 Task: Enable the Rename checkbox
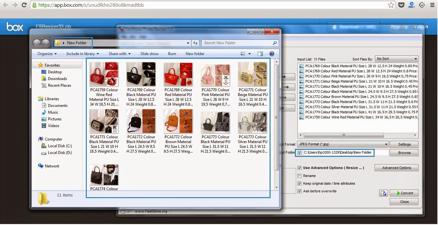pyautogui.click(x=300, y=176)
